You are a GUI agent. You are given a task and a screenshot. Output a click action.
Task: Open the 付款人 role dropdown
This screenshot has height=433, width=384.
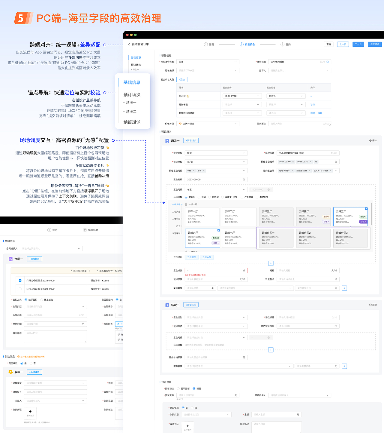[x=286, y=96]
